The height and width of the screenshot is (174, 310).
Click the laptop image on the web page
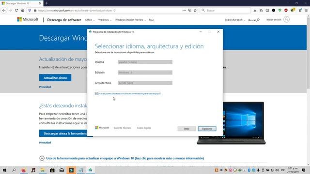(232, 123)
